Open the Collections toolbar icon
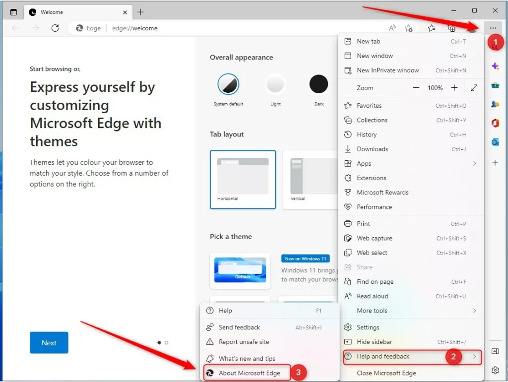The width and height of the screenshot is (508, 382). click(451, 28)
